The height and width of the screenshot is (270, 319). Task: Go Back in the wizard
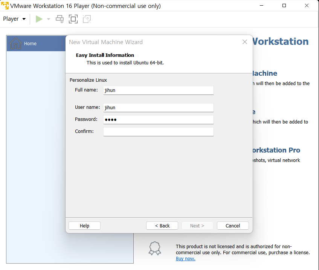162,226
